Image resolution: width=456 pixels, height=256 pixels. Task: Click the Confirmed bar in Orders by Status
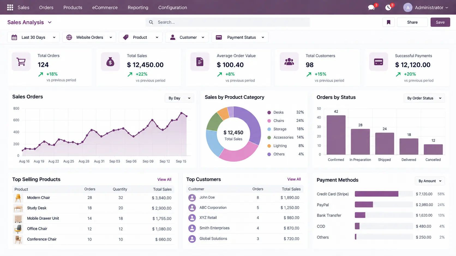click(336, 135)
